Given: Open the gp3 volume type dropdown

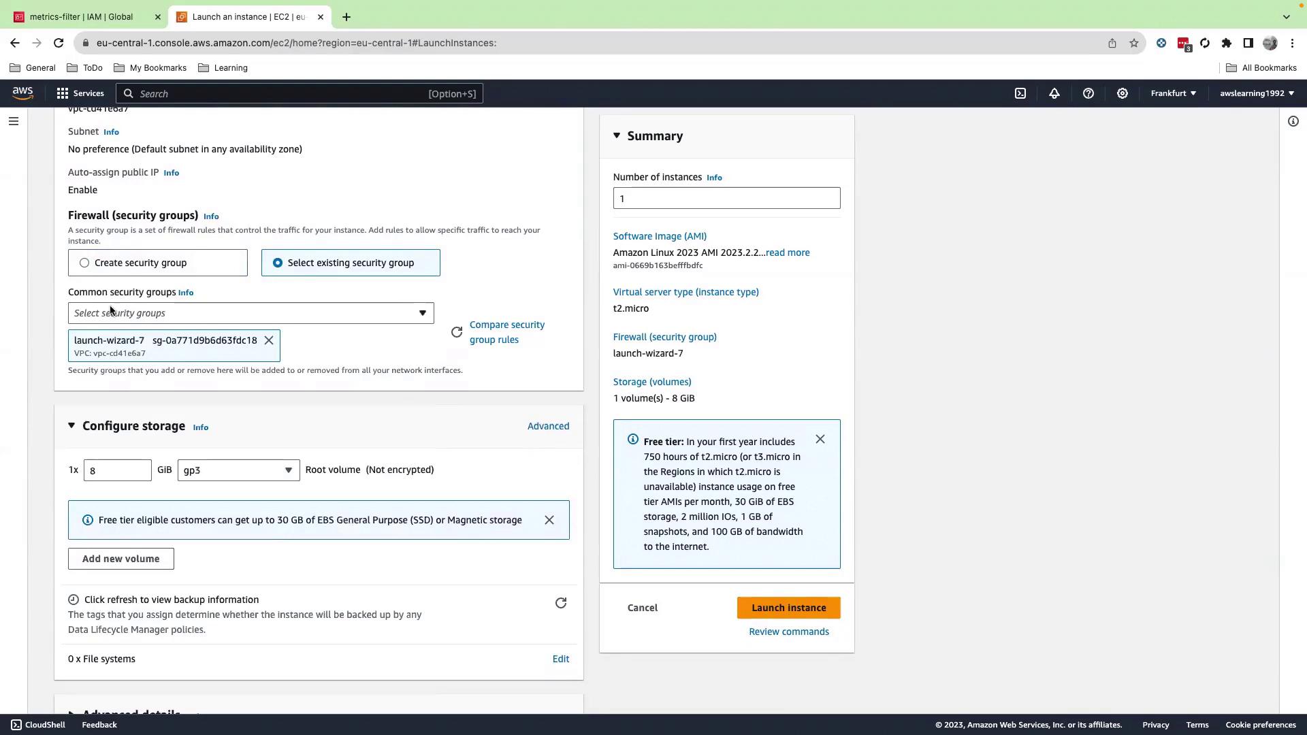Looking at the screenshot, I should point(238,470).
